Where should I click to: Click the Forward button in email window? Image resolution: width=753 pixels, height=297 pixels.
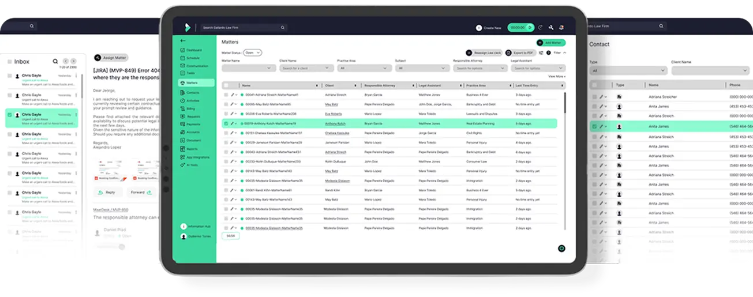(140, 193)
